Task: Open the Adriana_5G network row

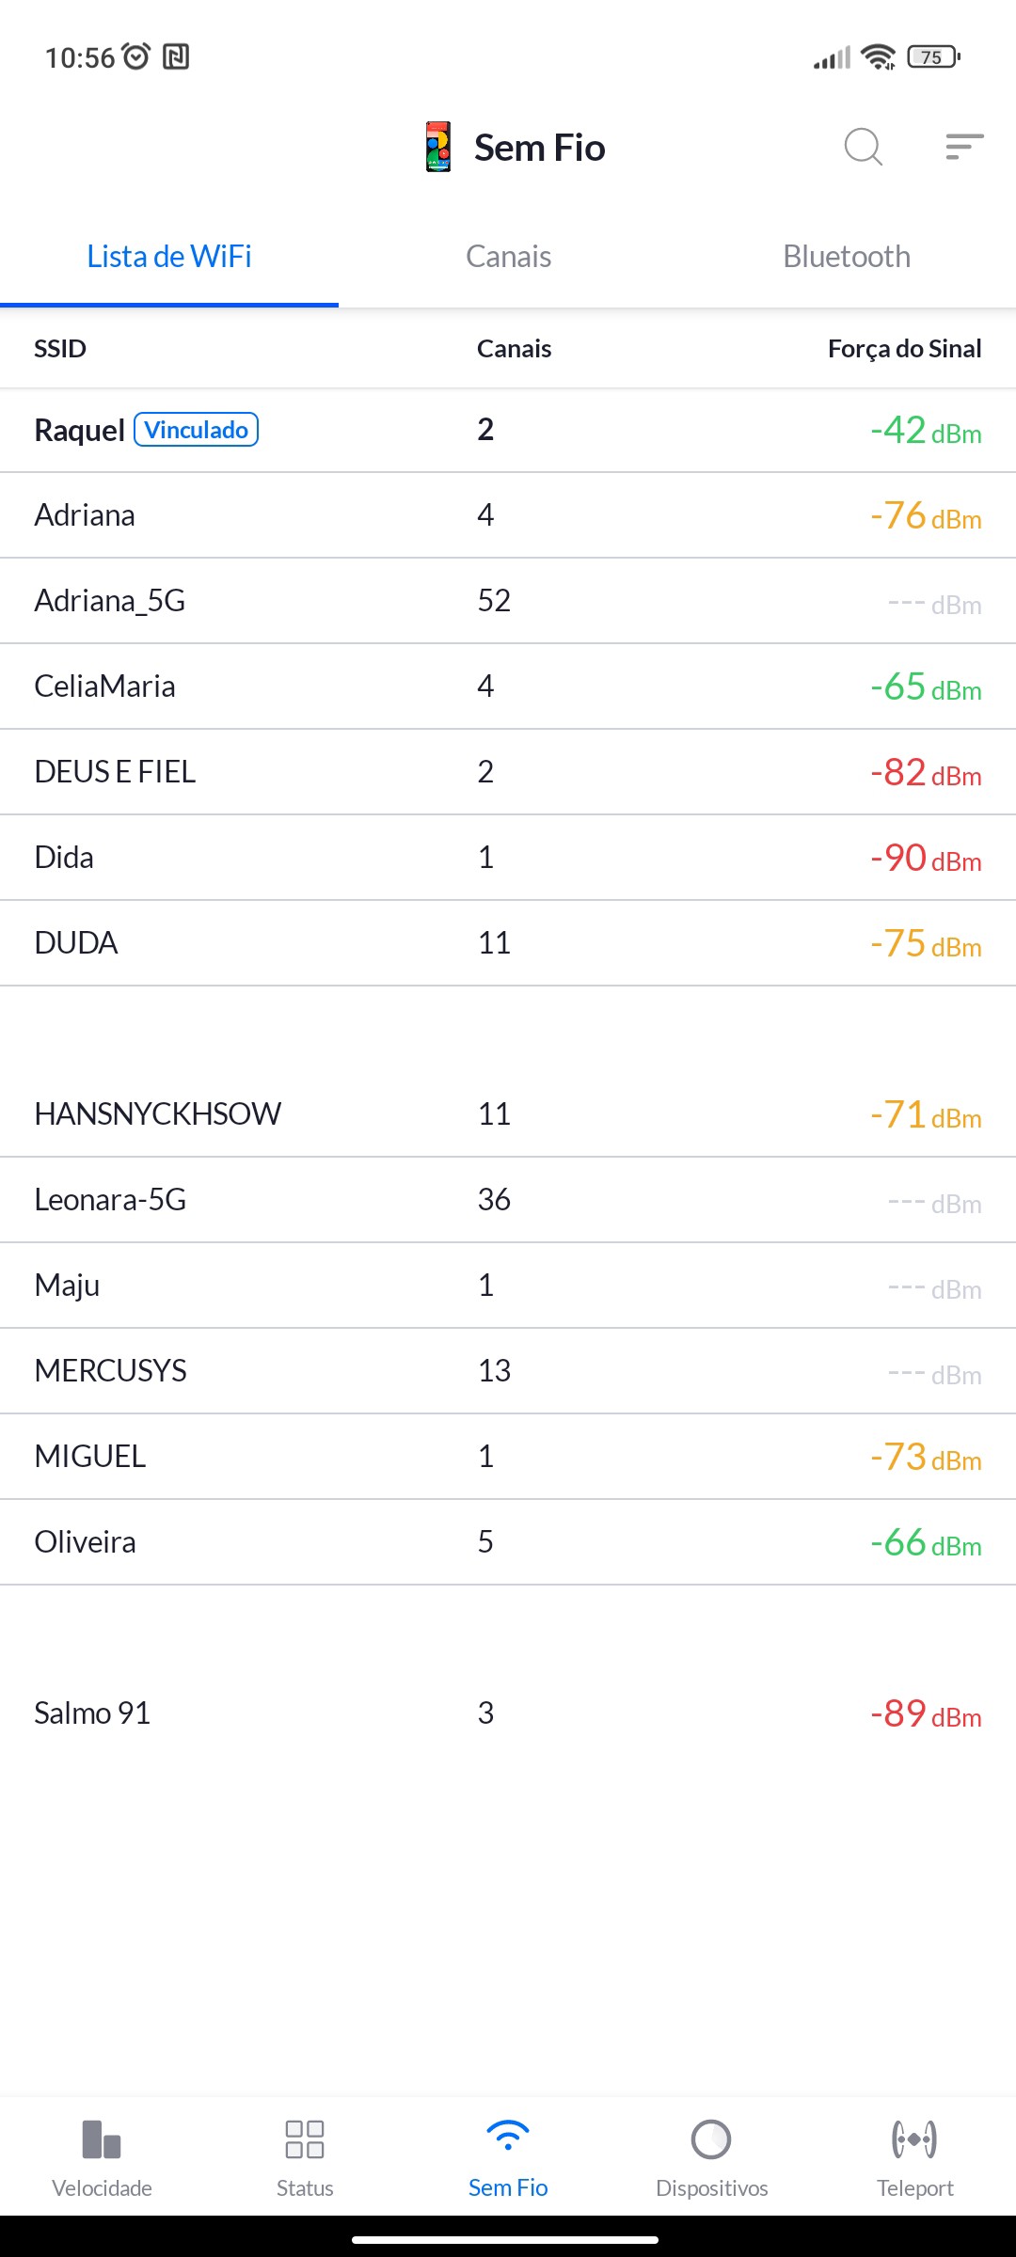Action: (x=508, y=601)
